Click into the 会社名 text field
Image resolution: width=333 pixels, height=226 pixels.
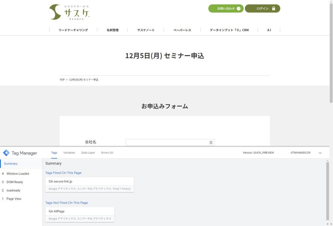tap(166, 142)
